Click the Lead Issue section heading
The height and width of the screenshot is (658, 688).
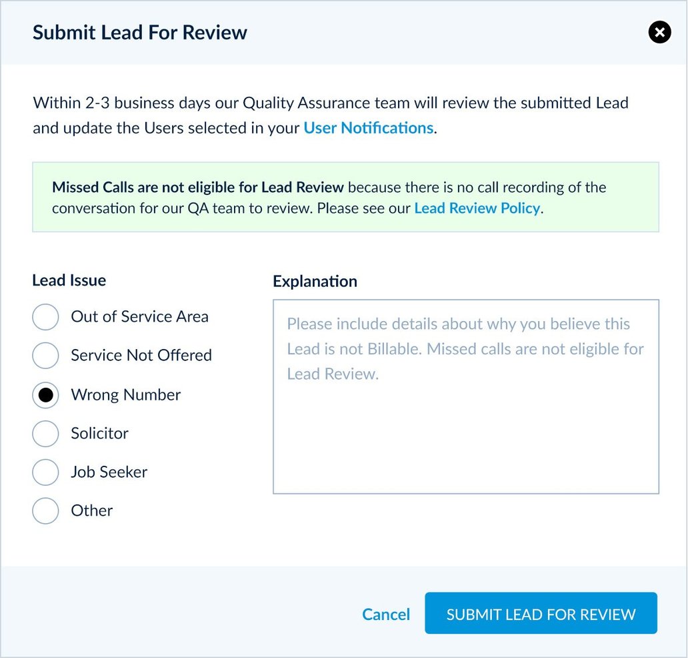point(69,280)
